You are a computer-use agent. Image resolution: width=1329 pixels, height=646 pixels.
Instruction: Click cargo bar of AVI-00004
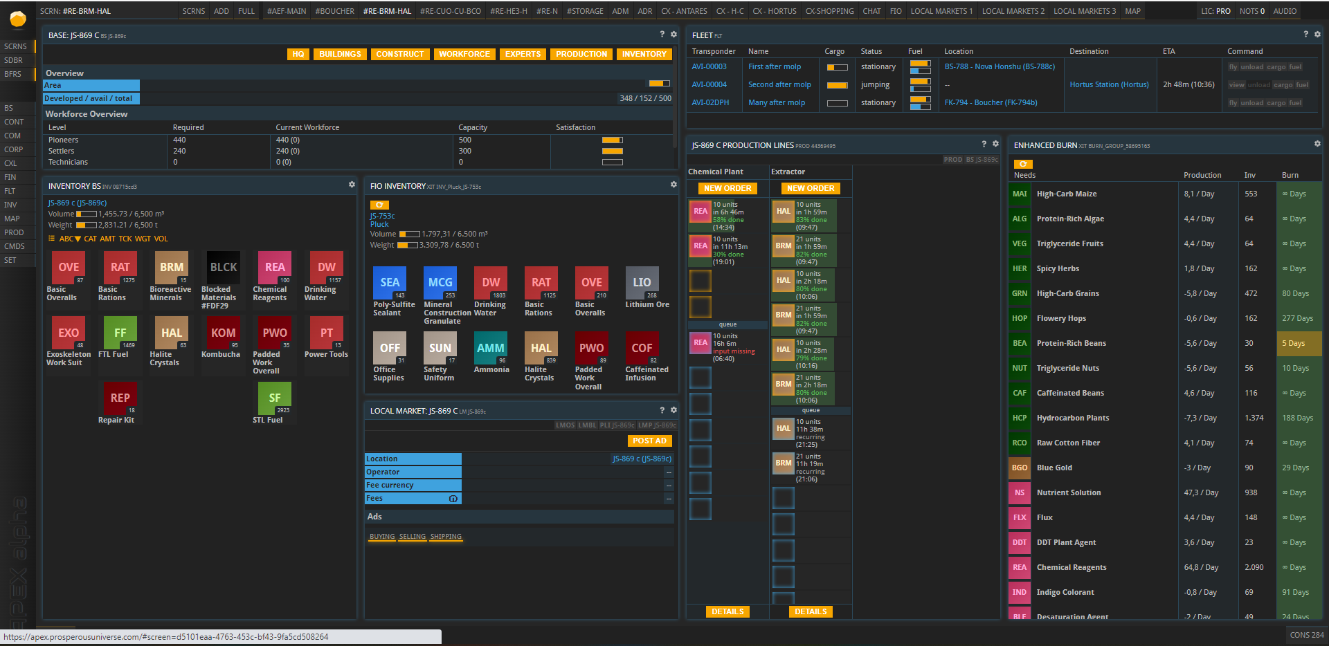point(838,85)
